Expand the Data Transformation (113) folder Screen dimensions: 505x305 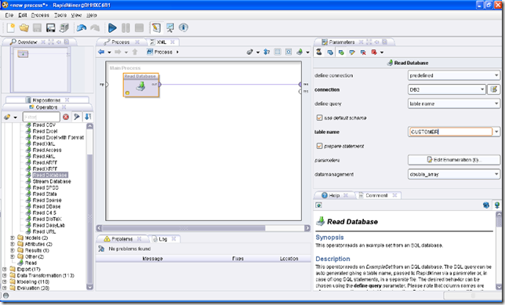(5, 276)
